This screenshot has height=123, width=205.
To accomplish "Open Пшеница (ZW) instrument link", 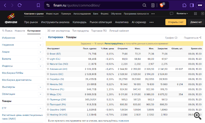I will (58, 99).
